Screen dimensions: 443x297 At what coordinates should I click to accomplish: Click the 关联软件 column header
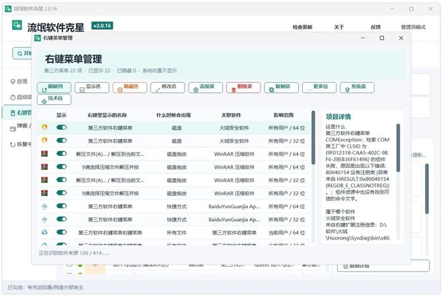pyautogui.click(x=231, y=115)
